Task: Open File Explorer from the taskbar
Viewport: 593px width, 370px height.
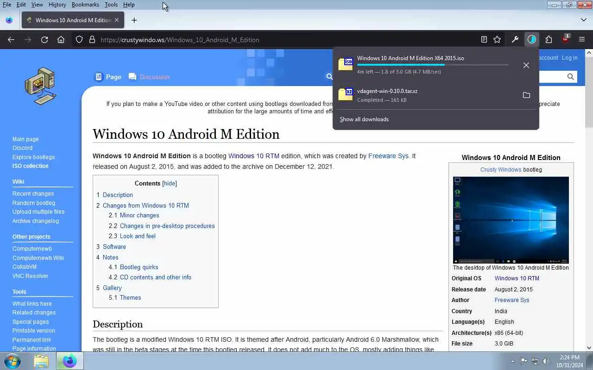Action: coord(41,361)
